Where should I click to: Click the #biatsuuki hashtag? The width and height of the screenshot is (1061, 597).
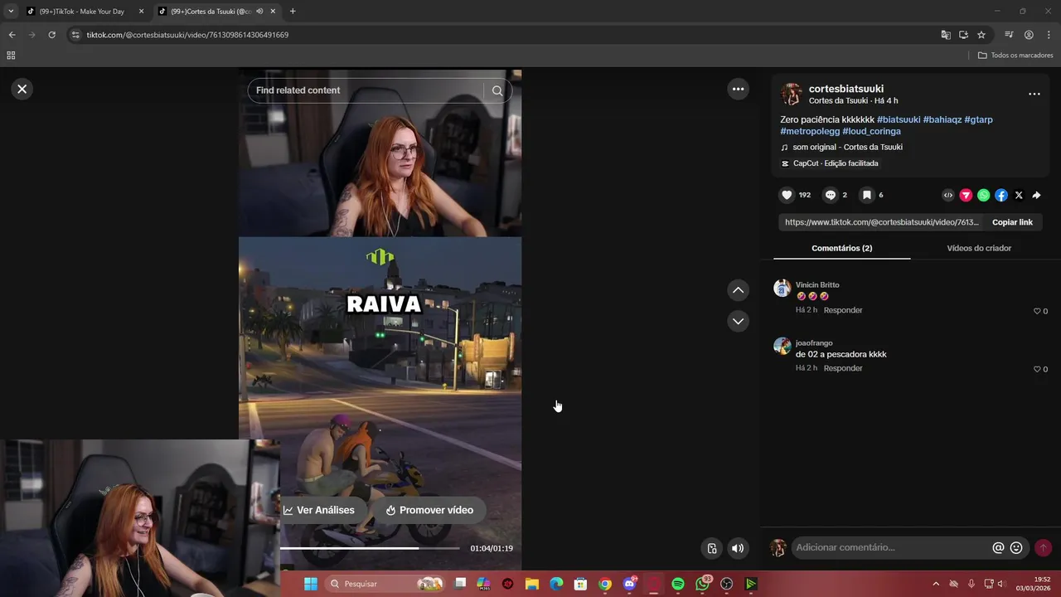pos(899,119)
